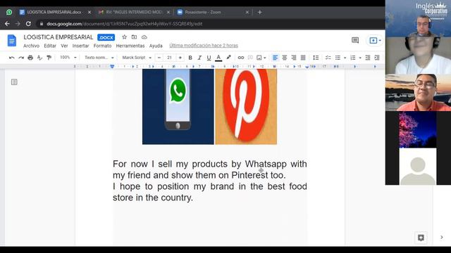
Task: Run spell check icon in toolbar
Action: [x=39, y=58]
